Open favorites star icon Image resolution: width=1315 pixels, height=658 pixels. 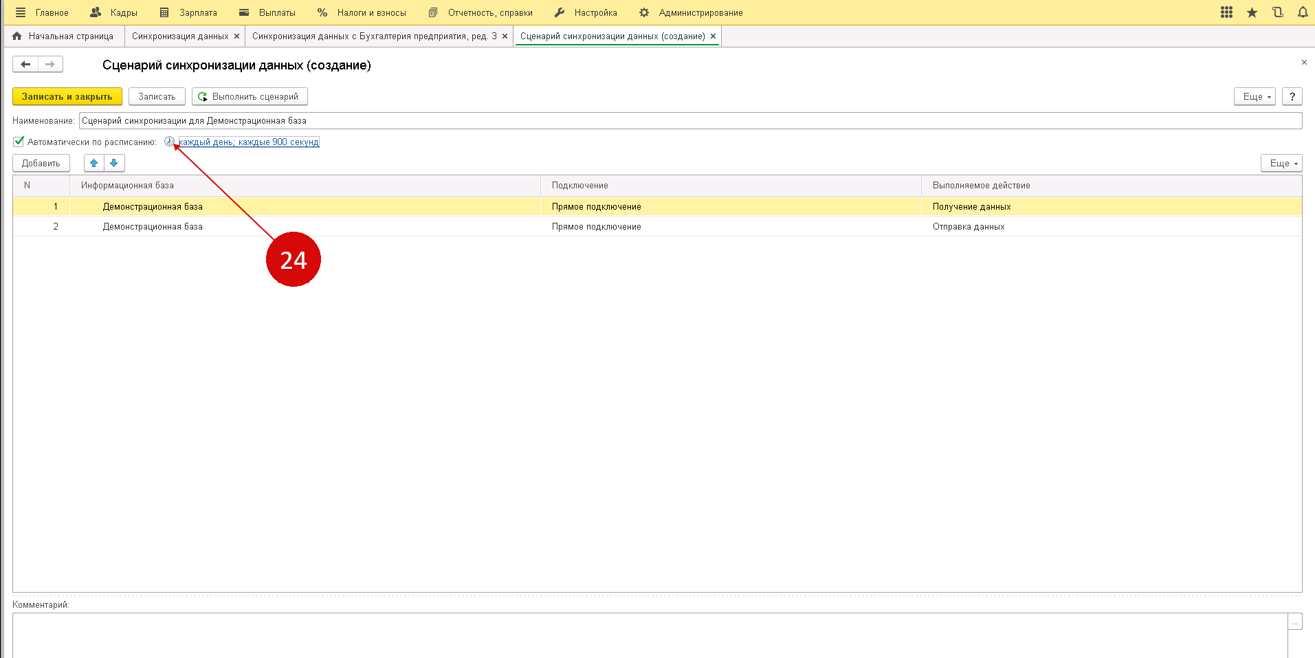[1252, 12]
